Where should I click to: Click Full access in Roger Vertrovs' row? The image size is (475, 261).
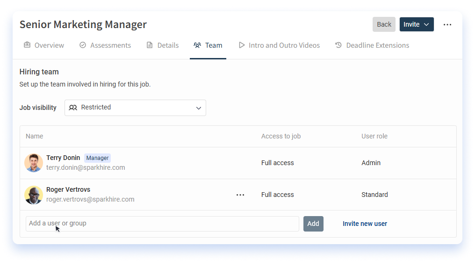tap(278, 195)
